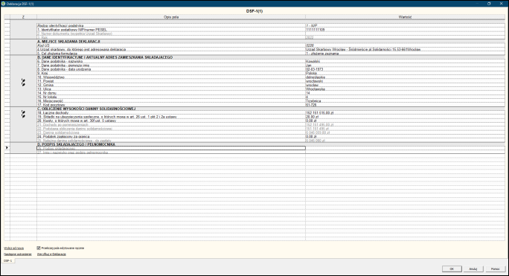Click the 'Kod US' row label
Screen dimensions: 509x276
pos(43,45)
